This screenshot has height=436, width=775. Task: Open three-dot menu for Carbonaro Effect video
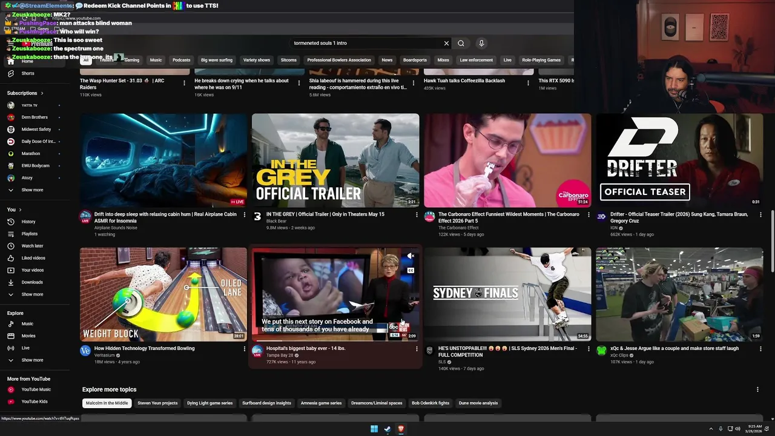pos(589,214)
